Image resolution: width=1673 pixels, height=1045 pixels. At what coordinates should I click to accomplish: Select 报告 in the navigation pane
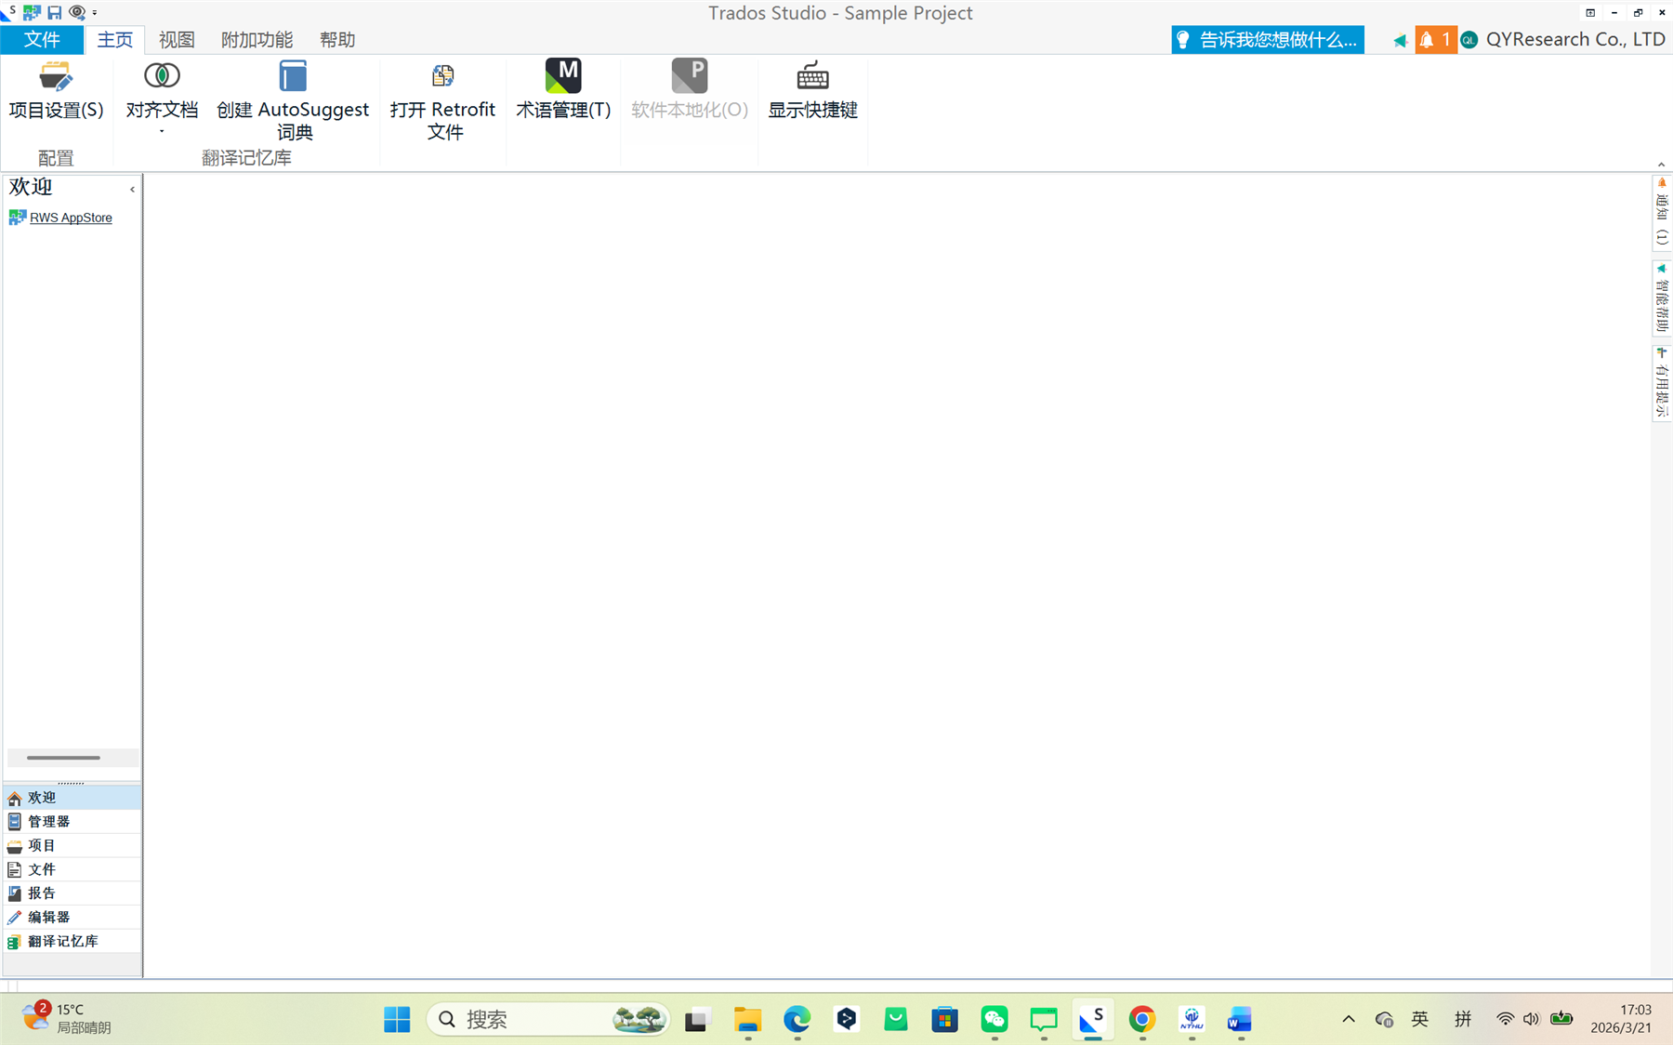[x=41, y=893]
